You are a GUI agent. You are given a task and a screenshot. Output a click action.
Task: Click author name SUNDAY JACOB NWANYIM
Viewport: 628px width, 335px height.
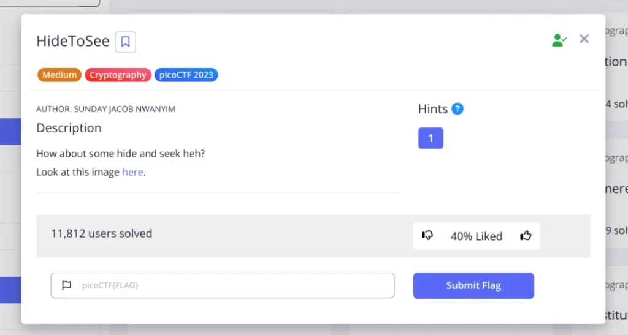click(x=124, y=109)
